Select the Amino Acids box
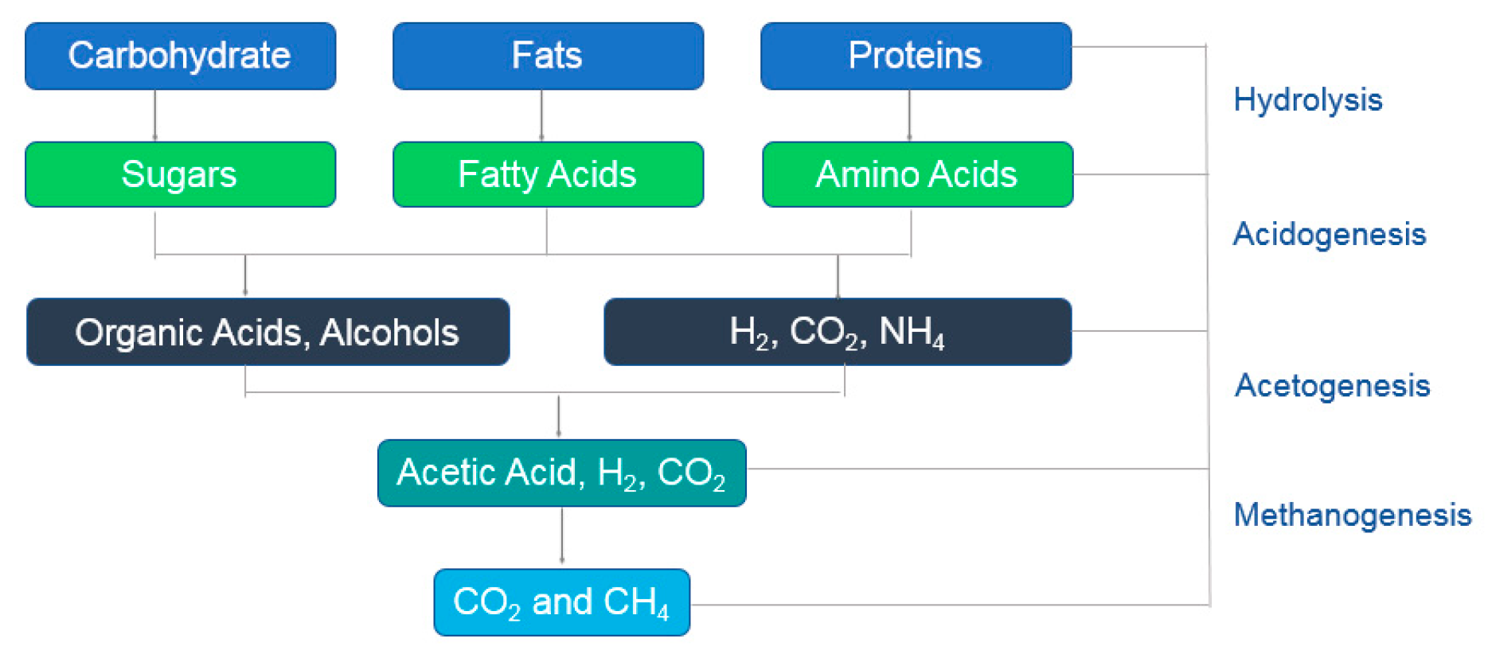This screenshot has width=1488, height=662. point(917,174)
